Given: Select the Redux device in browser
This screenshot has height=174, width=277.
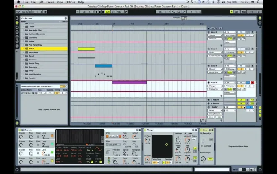Looking at the screenshot, I should [44, 49].
